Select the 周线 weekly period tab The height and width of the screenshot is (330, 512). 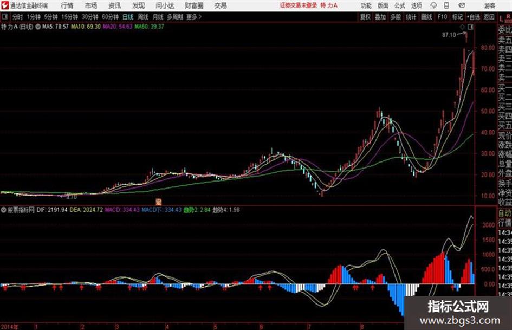143,17
